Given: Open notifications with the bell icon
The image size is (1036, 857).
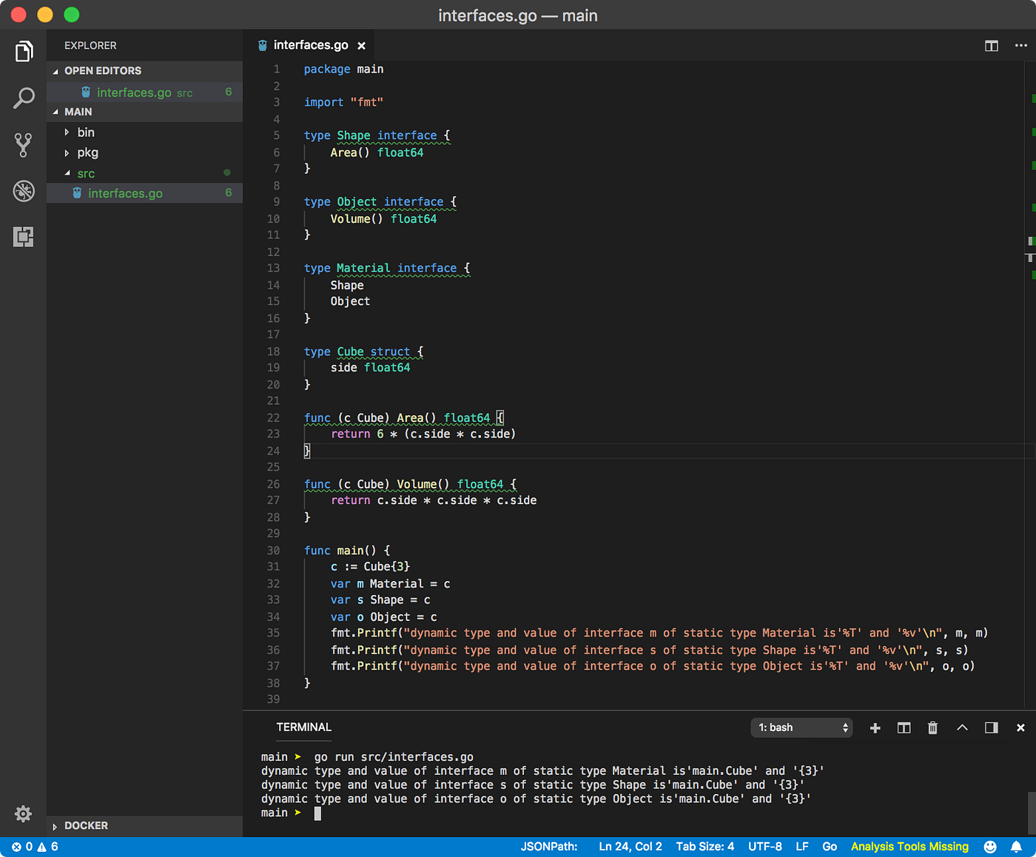Looking at the screenshot, I should tap(1017, 846).
